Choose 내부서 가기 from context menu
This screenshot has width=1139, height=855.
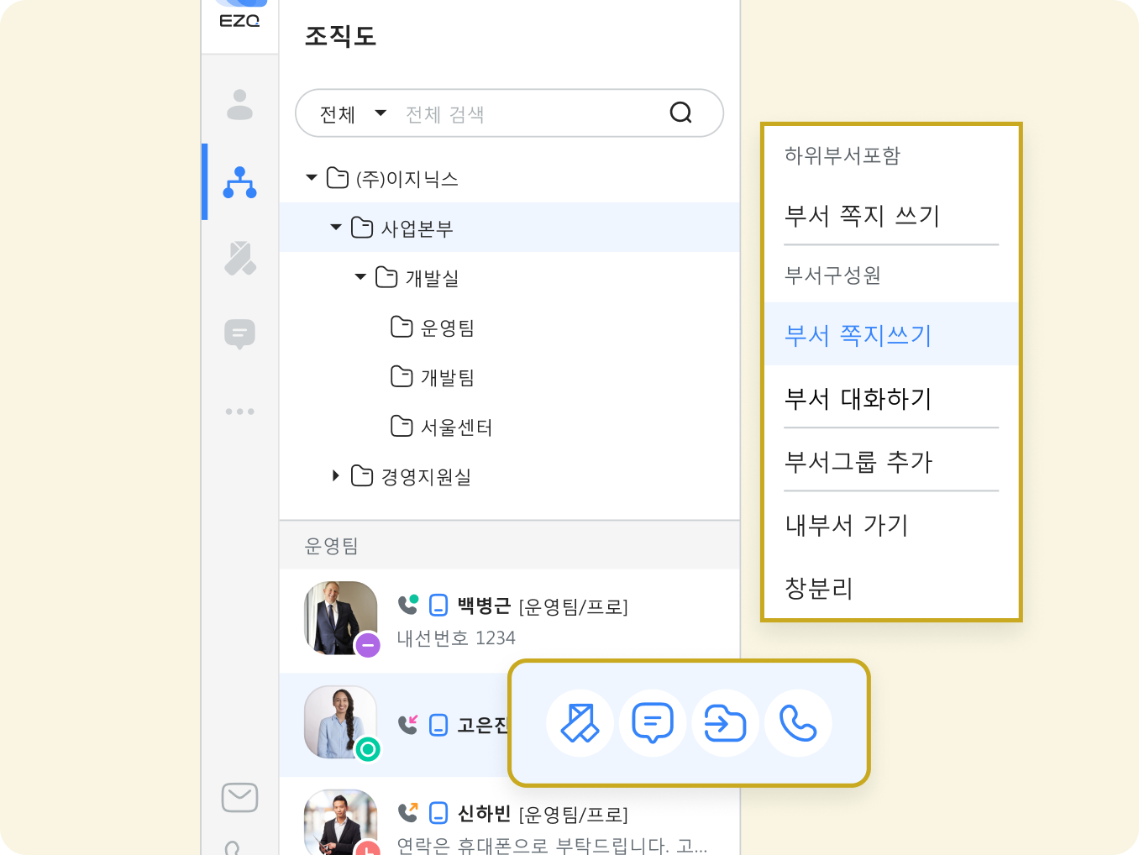[x=891, y=525]
